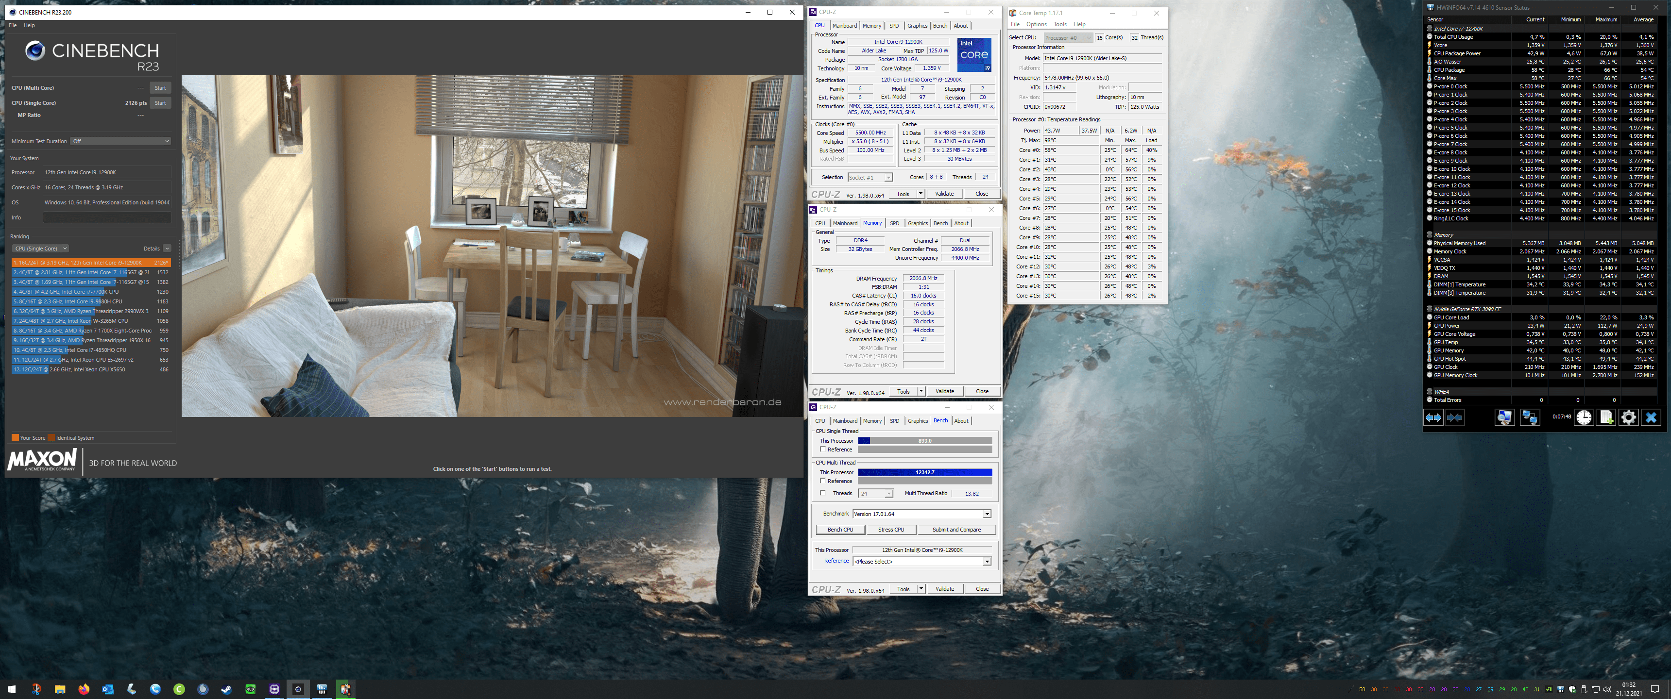The image size is (1671, 699).
Task: Click Close button in bottom CPU-Z window
Action: pyautogui.click(x=981, y=589)
